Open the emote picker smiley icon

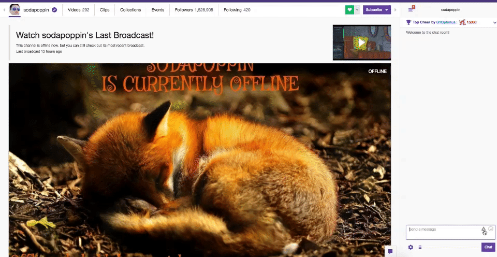click(x=491, y=229)
